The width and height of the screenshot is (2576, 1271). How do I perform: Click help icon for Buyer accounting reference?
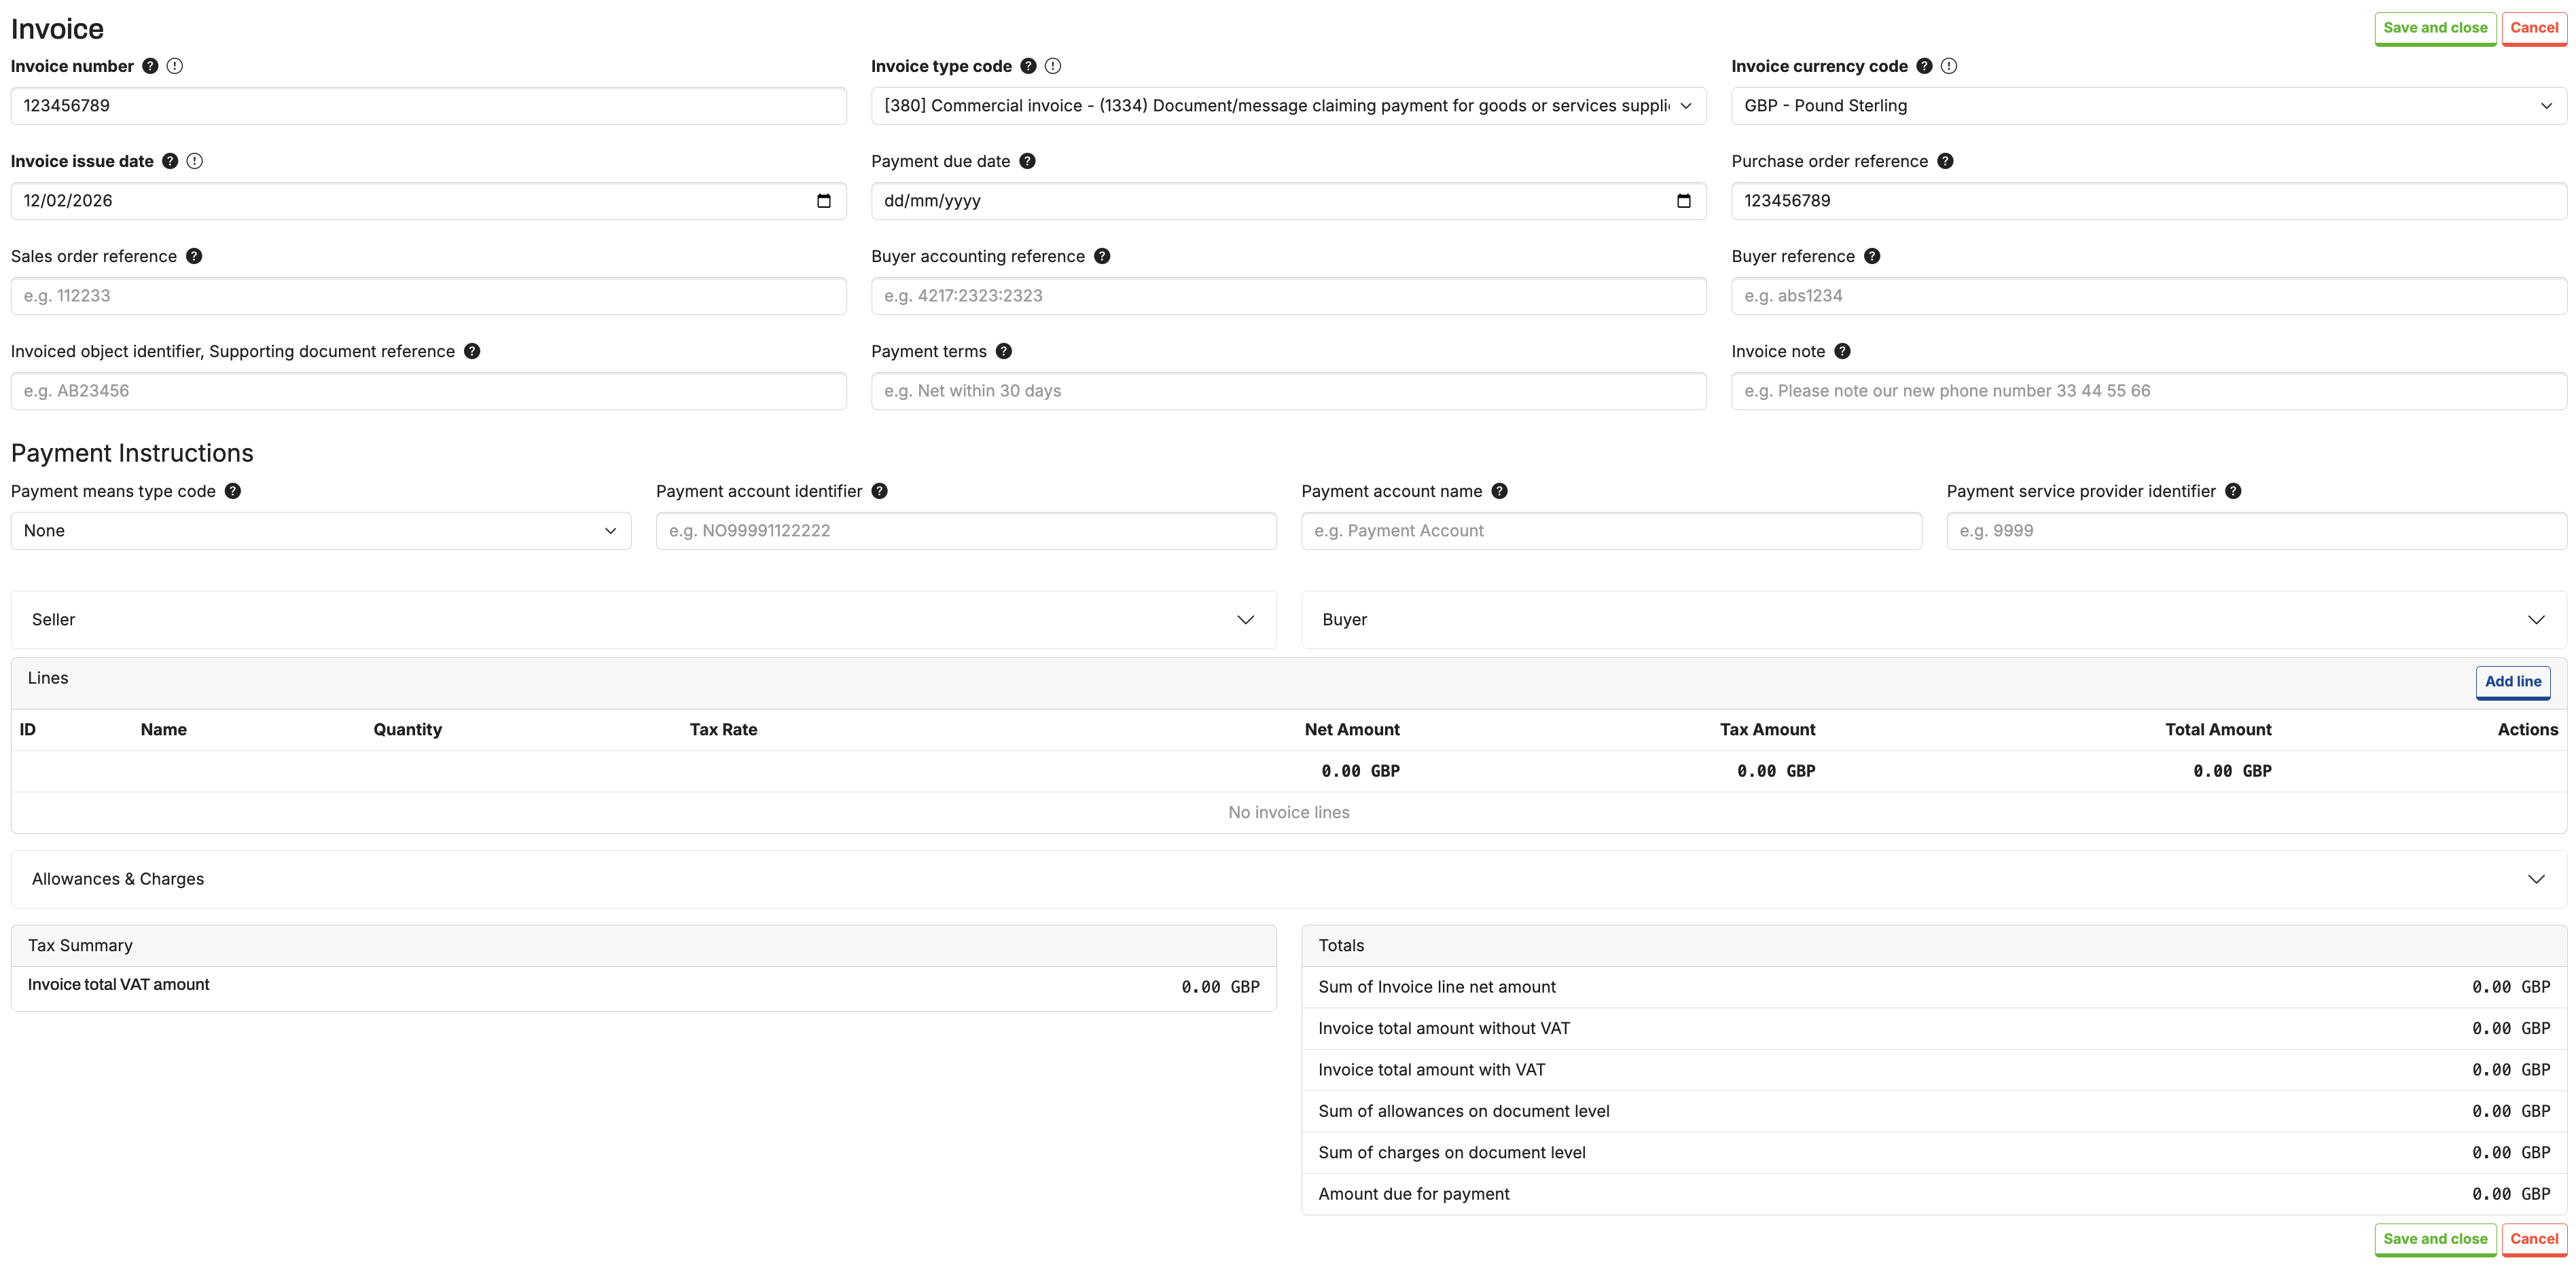(1102, 256)
